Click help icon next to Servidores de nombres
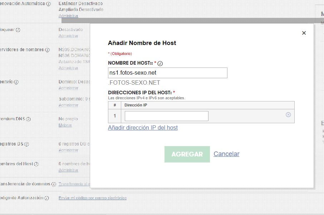Screen dimensions: 324x215 click(x=47, y=50)
